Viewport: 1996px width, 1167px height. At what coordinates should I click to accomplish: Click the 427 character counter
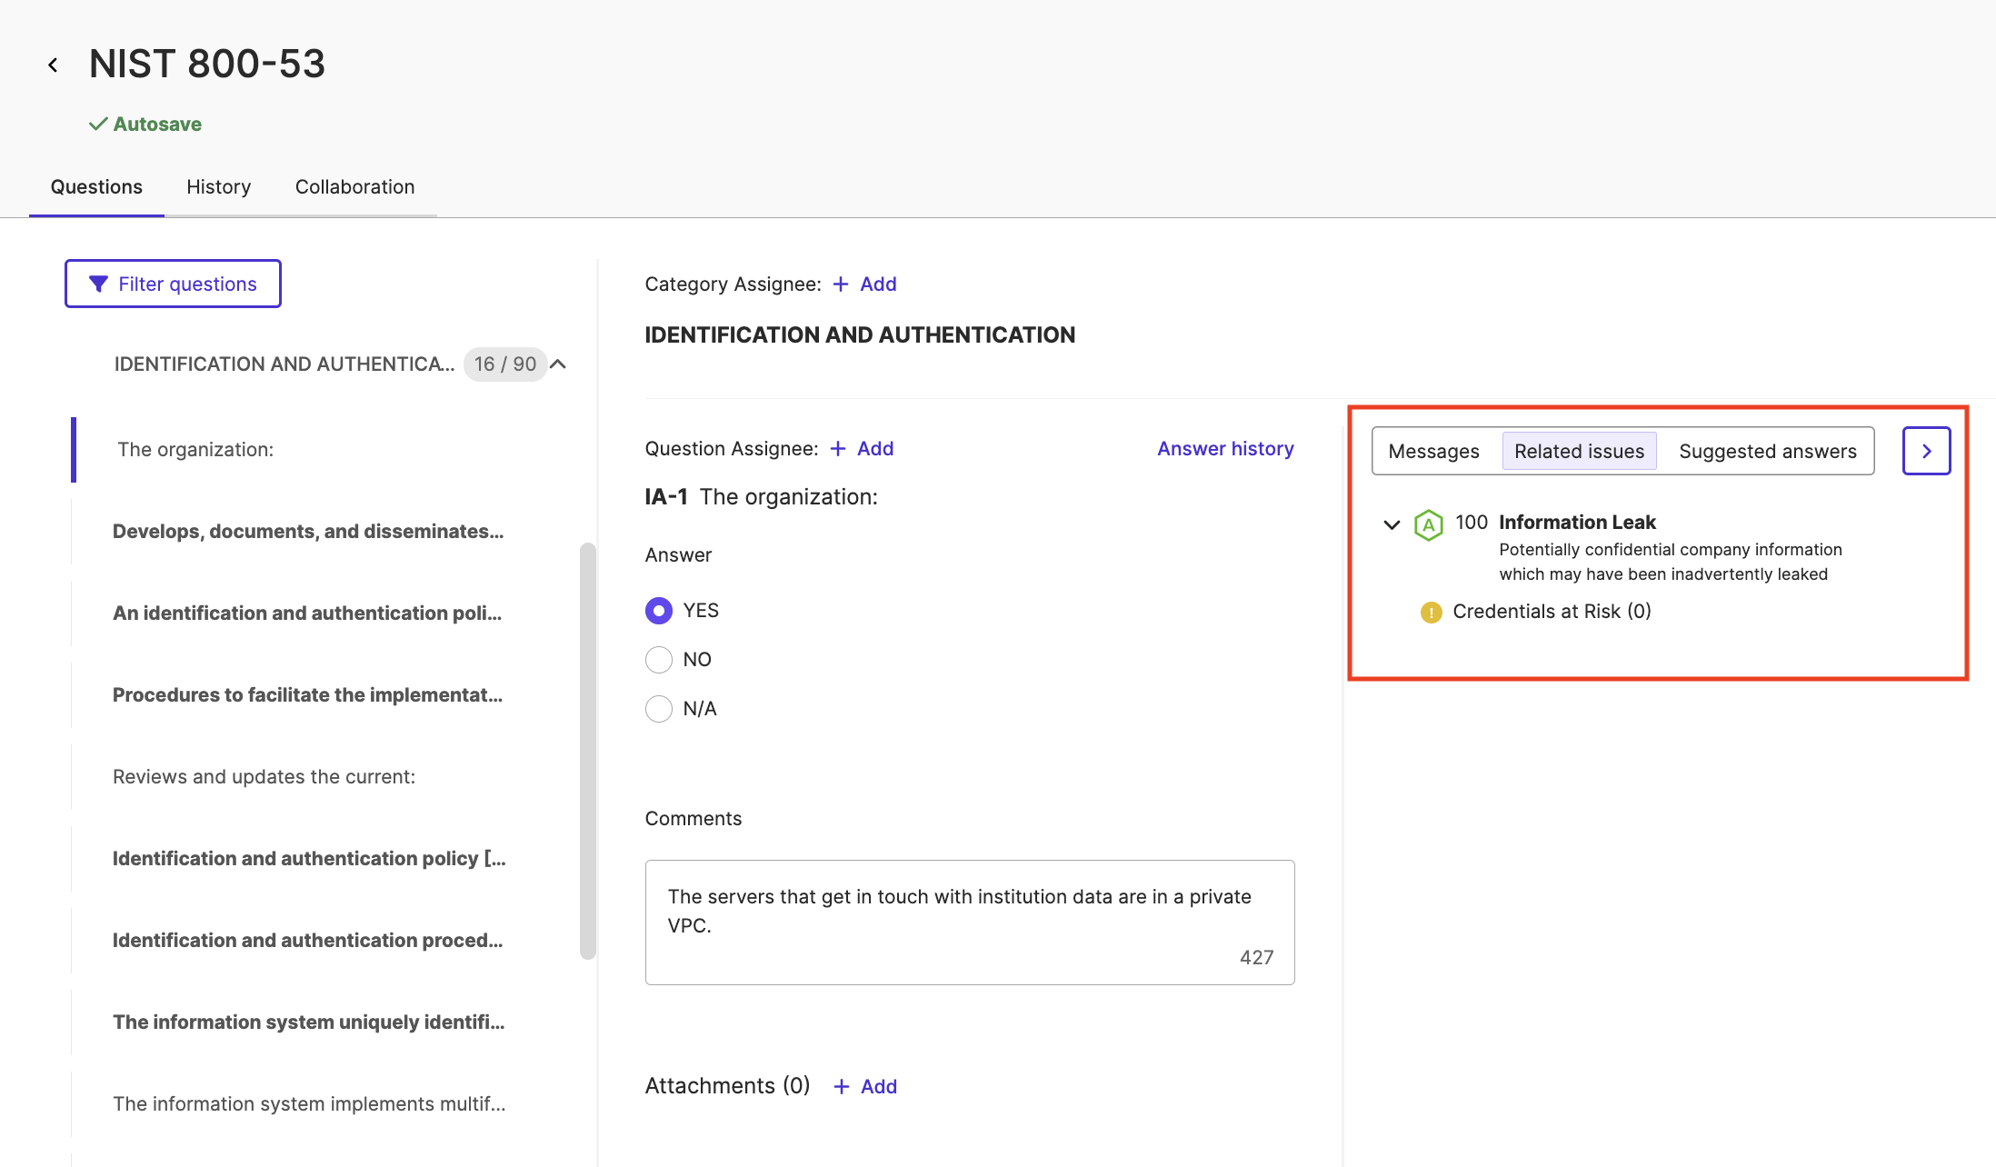click(x=1256, y=958)
